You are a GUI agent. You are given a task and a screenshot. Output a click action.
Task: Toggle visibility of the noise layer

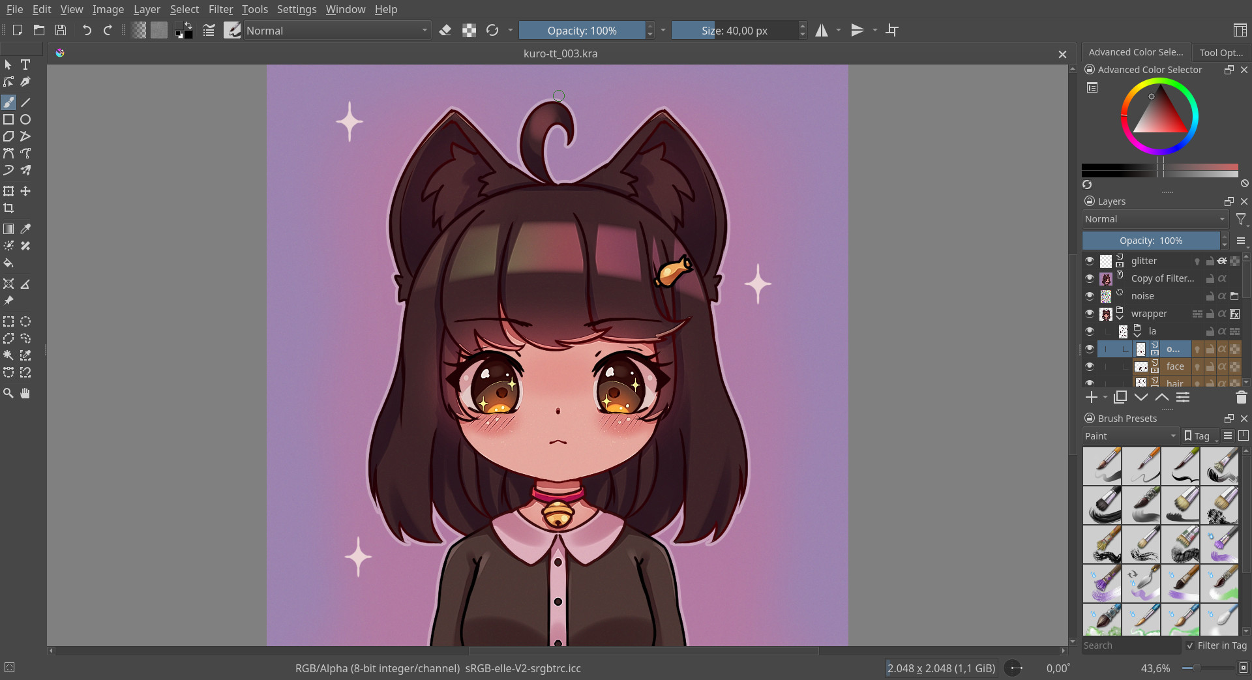pyautogui.click(x=1090, y=295)
